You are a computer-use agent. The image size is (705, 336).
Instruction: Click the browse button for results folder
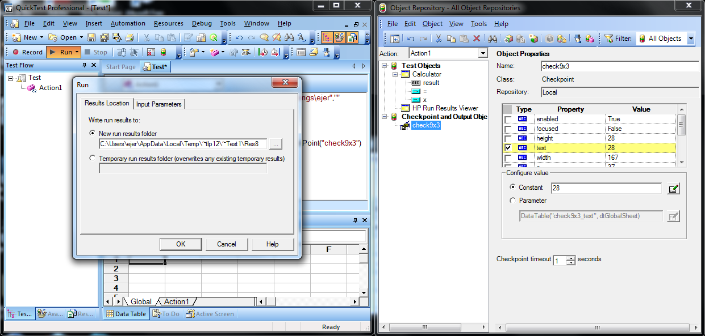tap(275, 143)
